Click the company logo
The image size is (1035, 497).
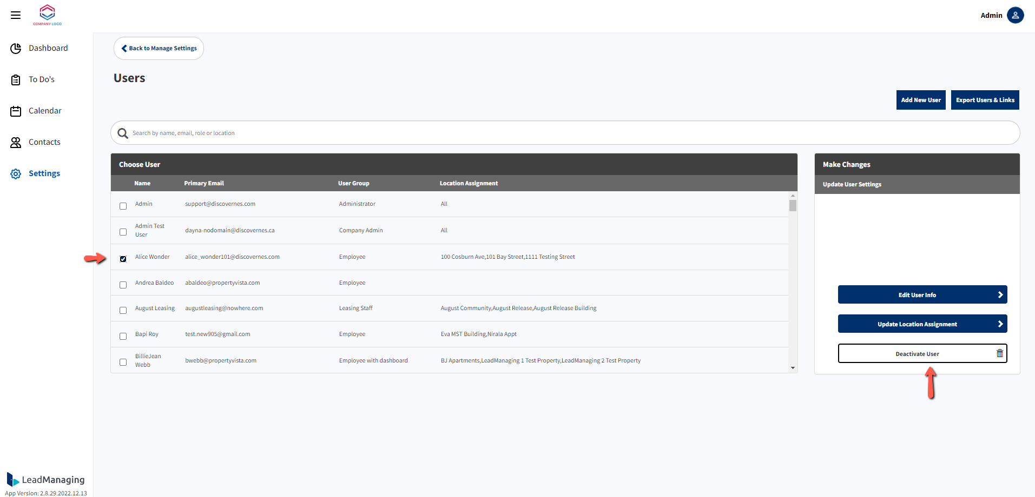[48, 15]
